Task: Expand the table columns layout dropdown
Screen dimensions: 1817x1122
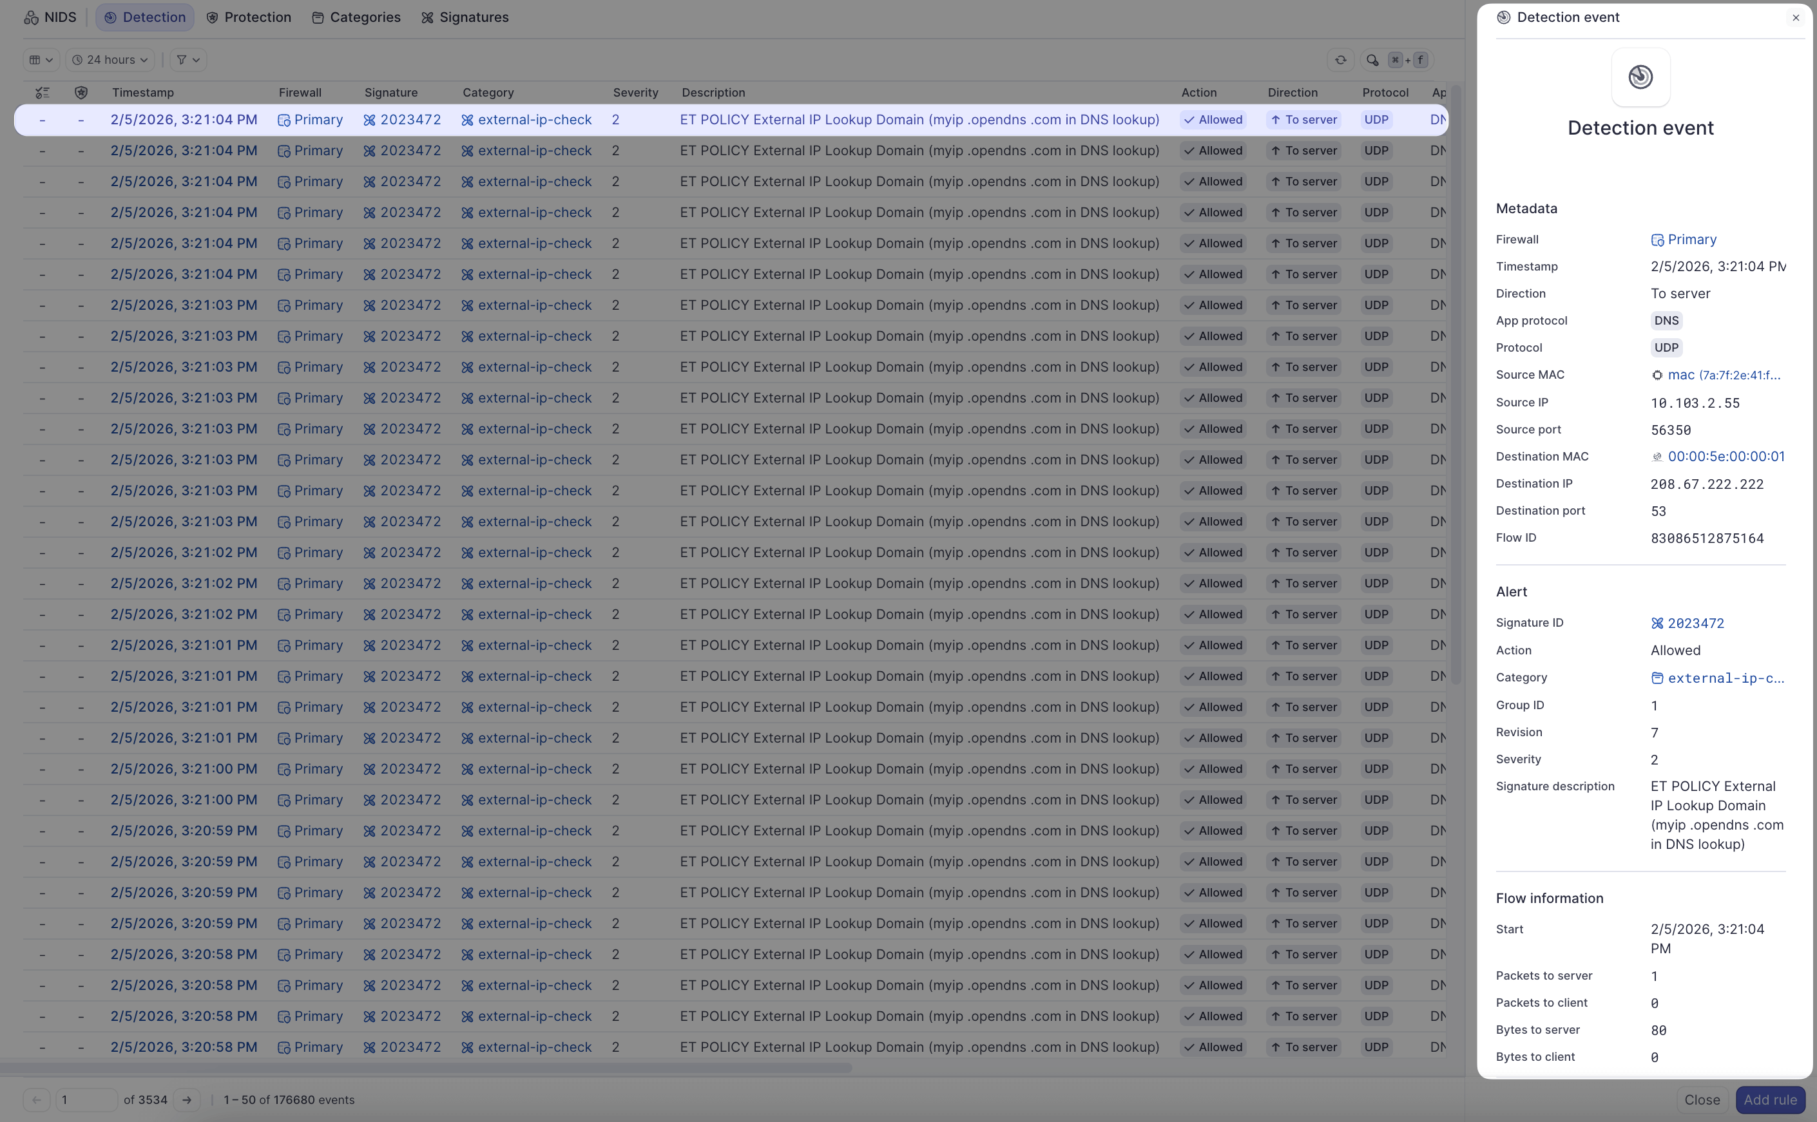Action: pyautogui.click(x=41, y=60)
